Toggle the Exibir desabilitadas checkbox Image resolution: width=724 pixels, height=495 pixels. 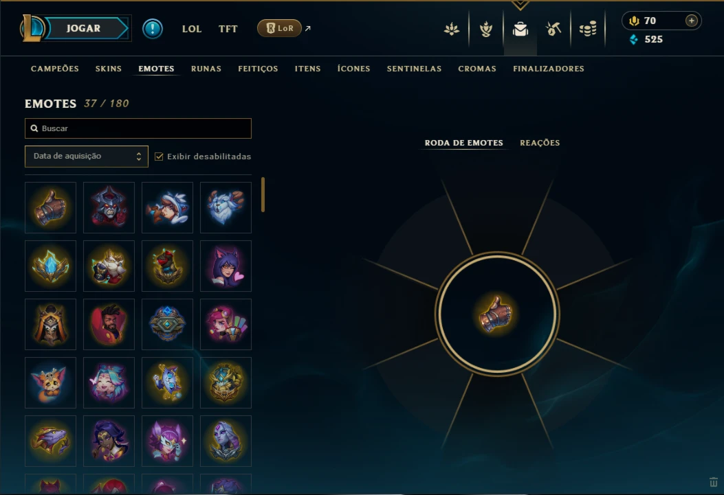coord(159,157)
